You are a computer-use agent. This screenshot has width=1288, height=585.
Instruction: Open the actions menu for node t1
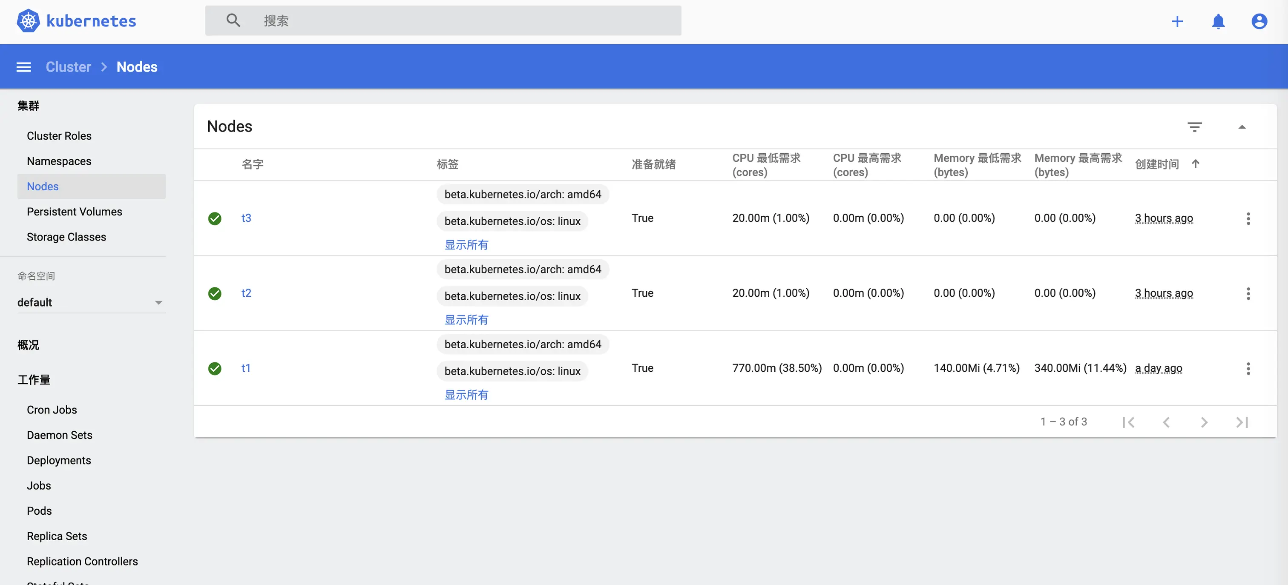pos(1248,369)
